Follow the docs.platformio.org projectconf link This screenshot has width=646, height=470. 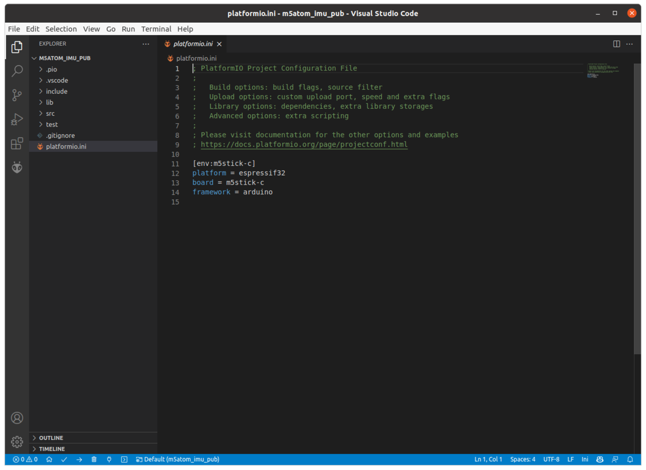(304, 144)
